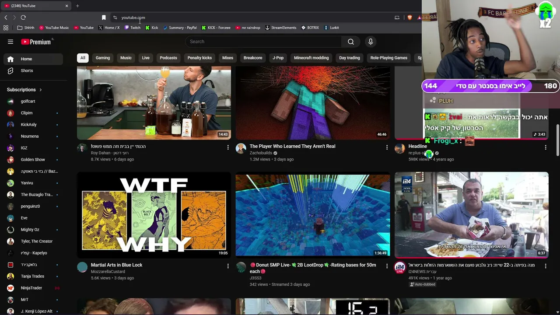Open options for the Roy Dahan video

tap(228, 147)
